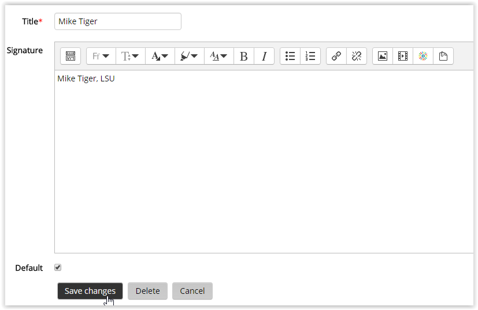Click the Save changes button
The height and width of the screenshot is (310, 478).
coord(90,291)
